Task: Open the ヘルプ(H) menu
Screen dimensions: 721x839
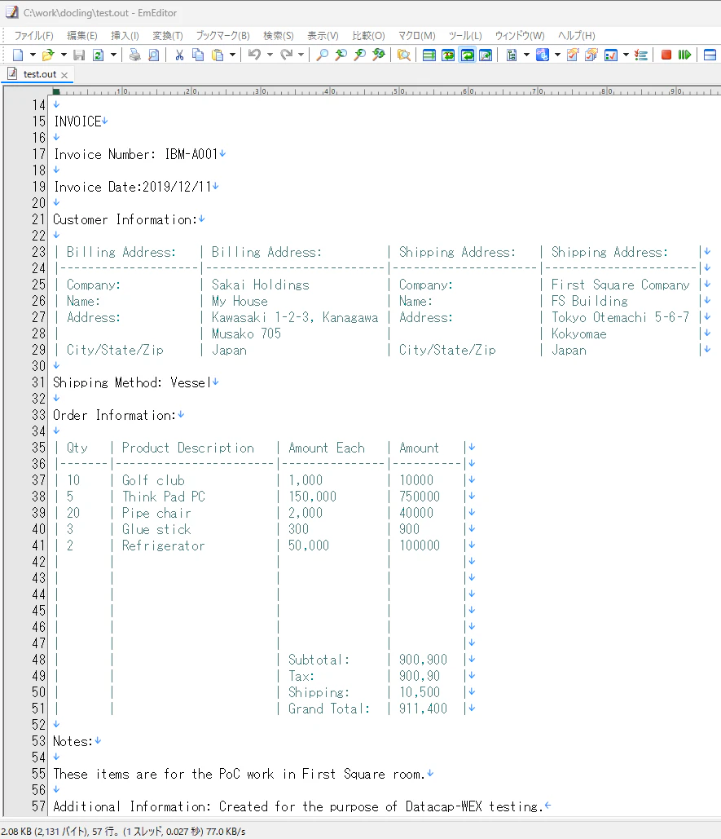Action: click(577, 35)
